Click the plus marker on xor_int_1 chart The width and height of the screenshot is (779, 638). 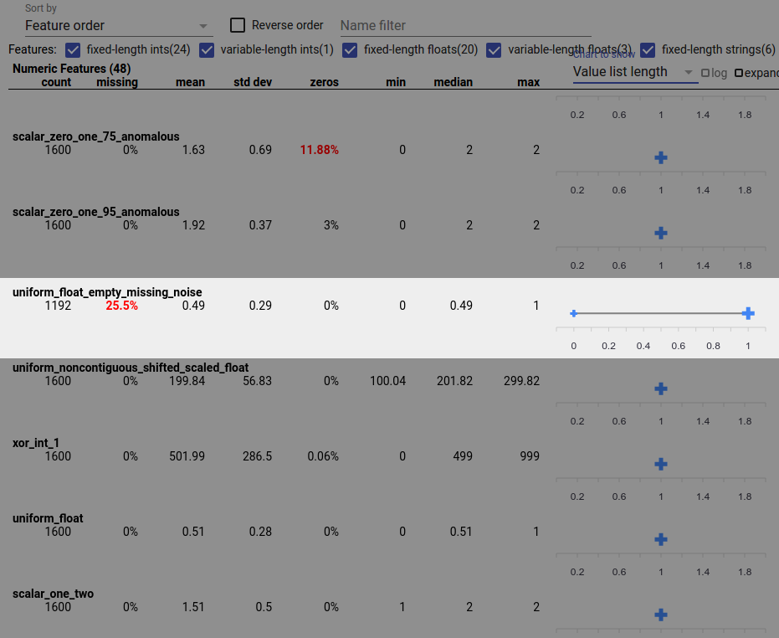click(661, 464)
